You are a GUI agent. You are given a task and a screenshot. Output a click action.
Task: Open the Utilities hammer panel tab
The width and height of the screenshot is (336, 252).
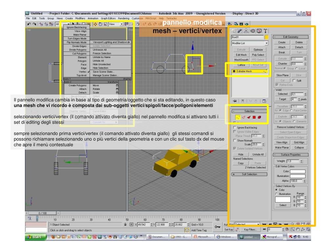tap(265, 31)
